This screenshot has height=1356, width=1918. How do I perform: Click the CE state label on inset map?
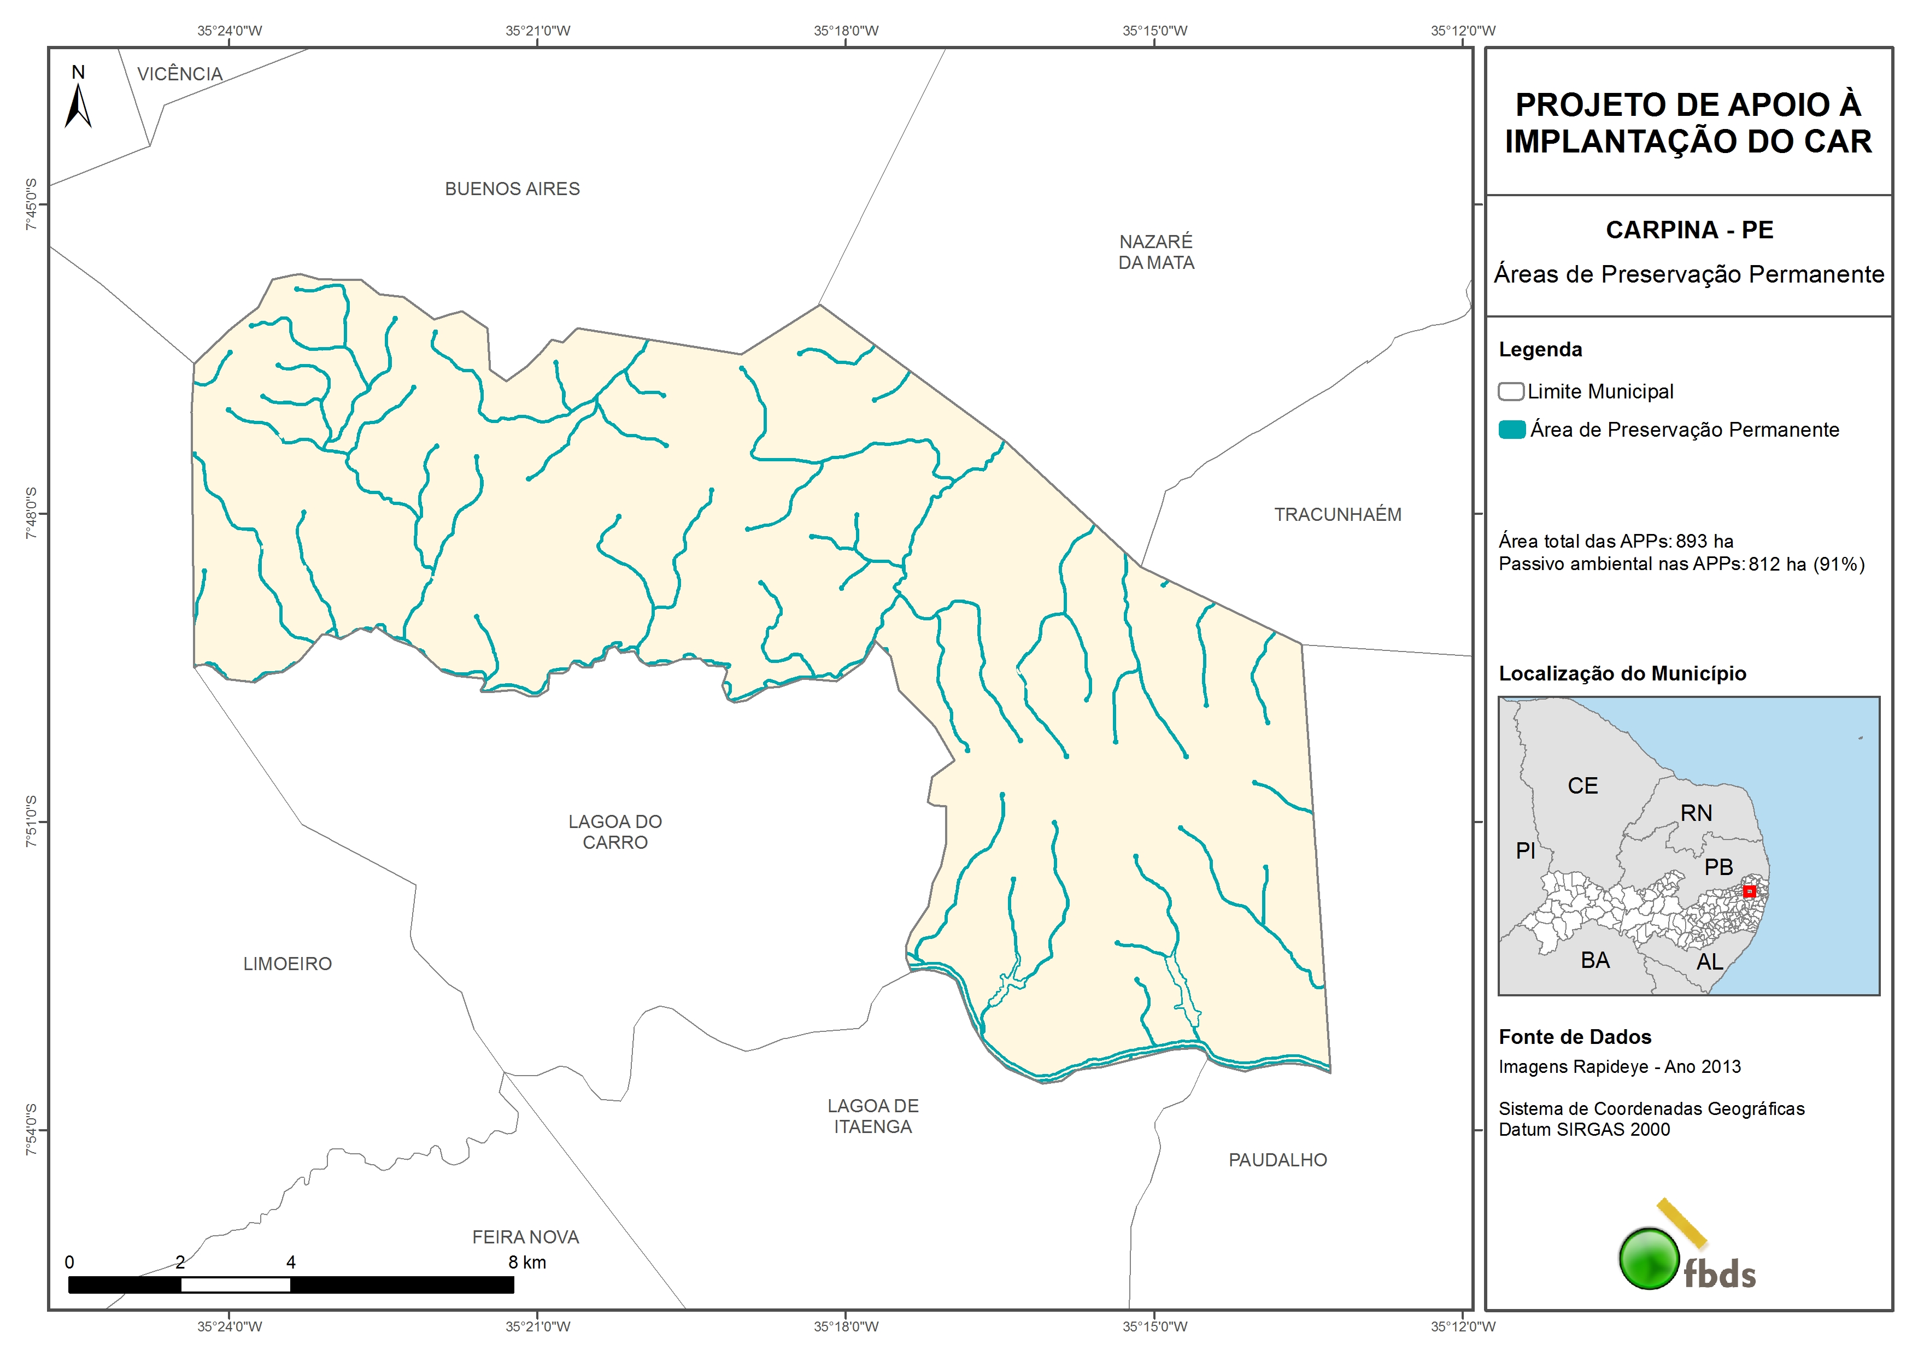click(1582, 786)
